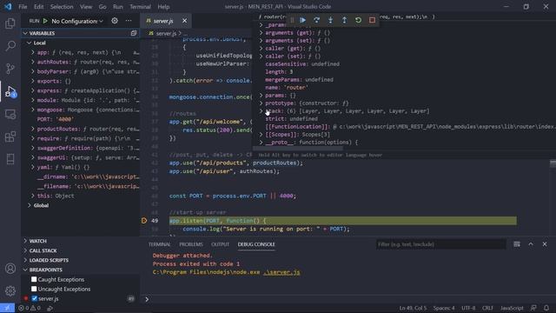The image size is (556, 313).
Task: Collapse all variables with the collapse icon
Action: tap(134, 33)
